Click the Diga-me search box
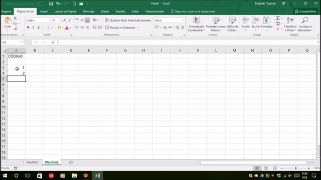The width and height of the screenshot is (321, 180). (x=193, y=11)
